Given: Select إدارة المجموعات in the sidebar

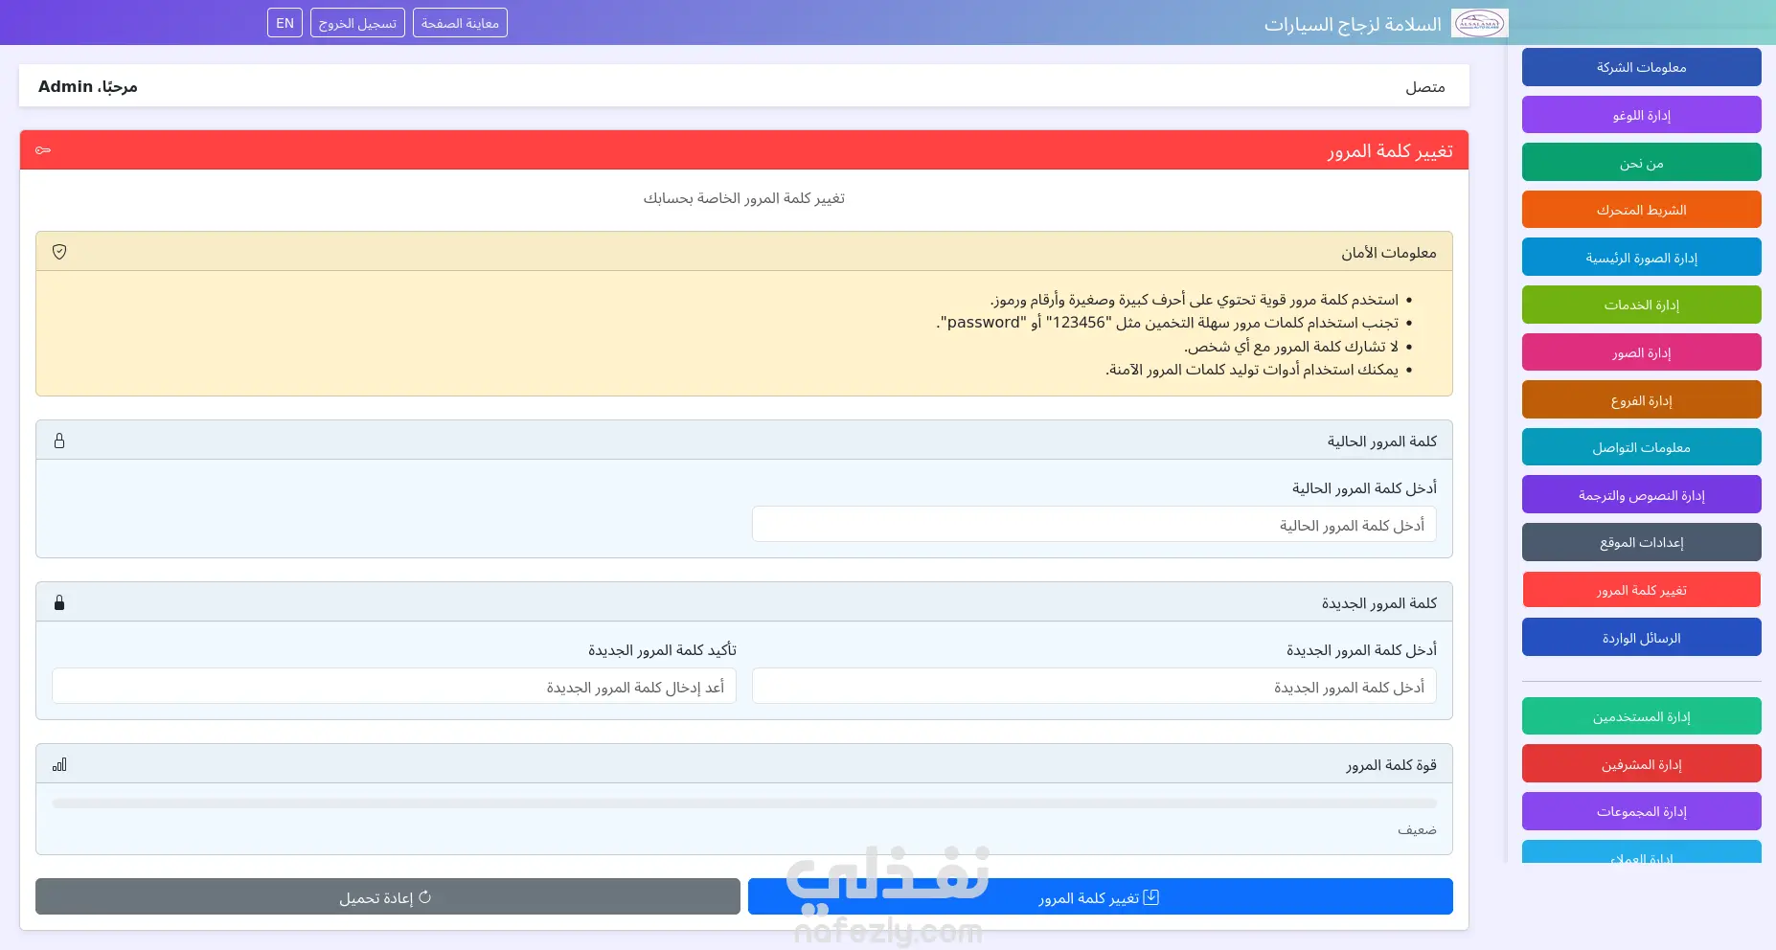Looking at the screenshot, I should [x=1642, y=811].
